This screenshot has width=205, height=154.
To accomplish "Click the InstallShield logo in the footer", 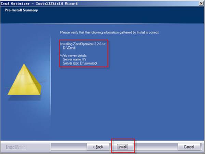I will [x=16, y=147].
